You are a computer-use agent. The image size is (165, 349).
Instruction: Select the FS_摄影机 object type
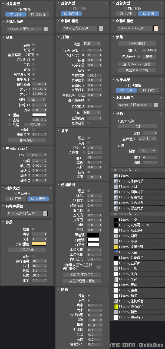point(71,13)
